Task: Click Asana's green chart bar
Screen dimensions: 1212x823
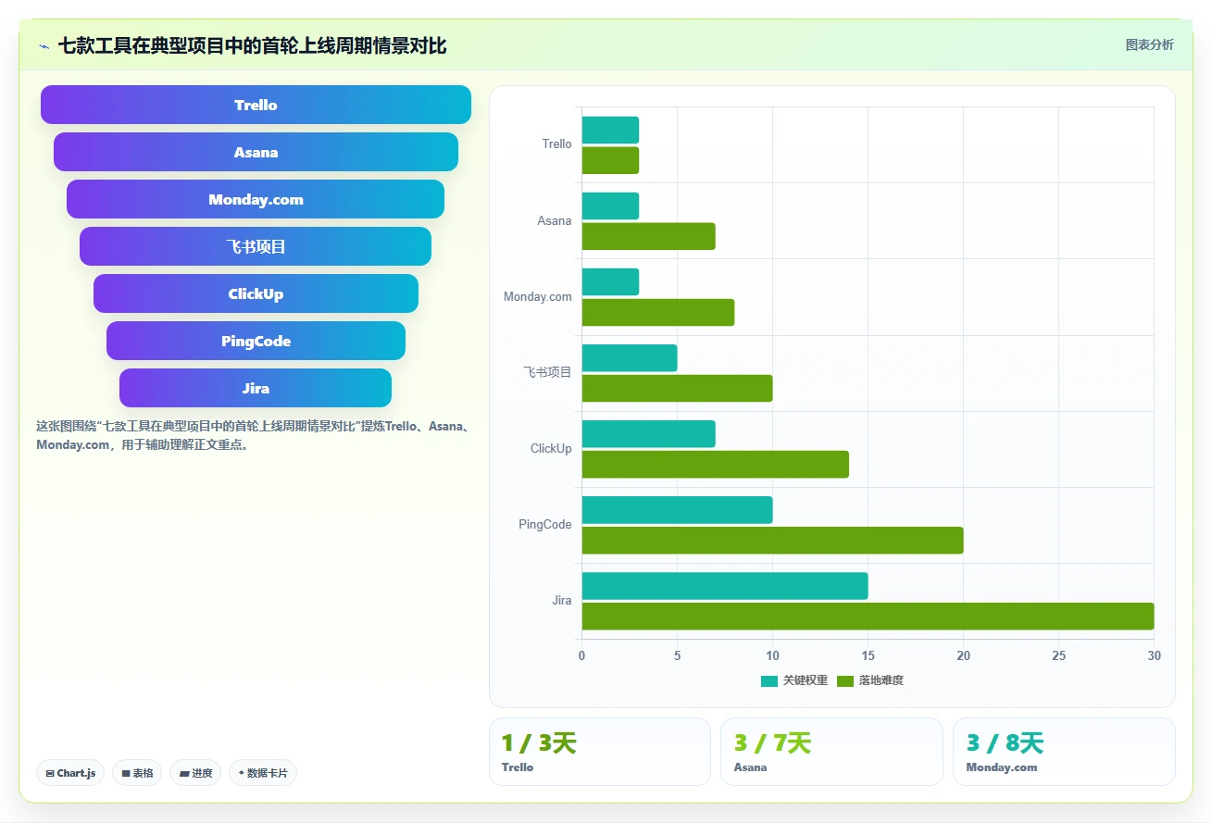Action: point(648,236)
